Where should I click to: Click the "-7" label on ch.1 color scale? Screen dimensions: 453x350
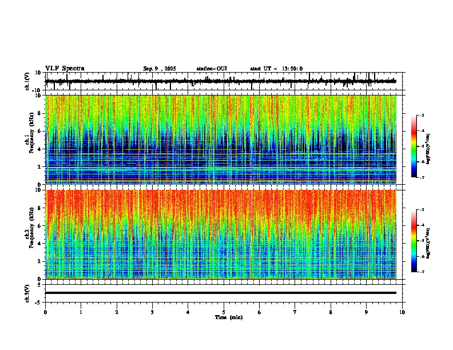[x=422, y=177]
